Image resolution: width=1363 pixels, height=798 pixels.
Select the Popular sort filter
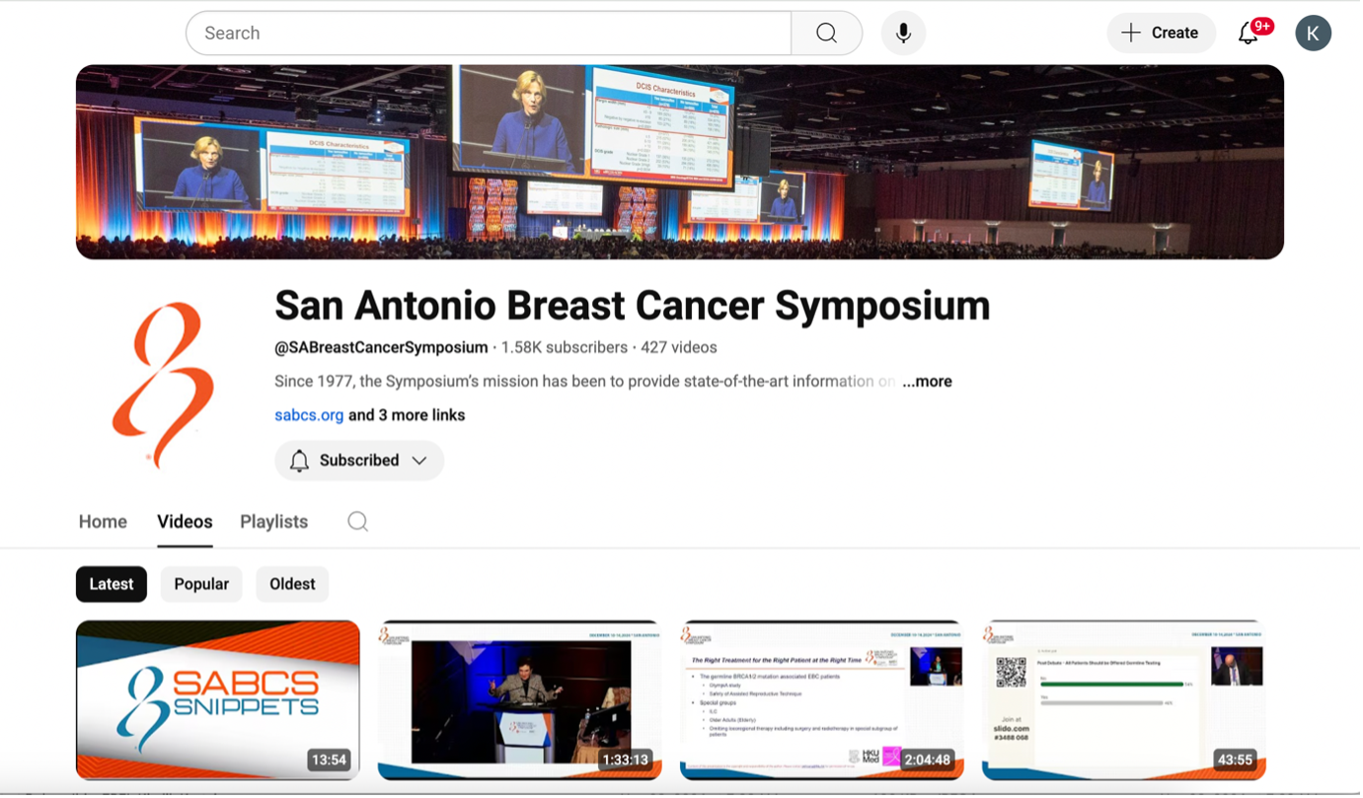(201, 584)
